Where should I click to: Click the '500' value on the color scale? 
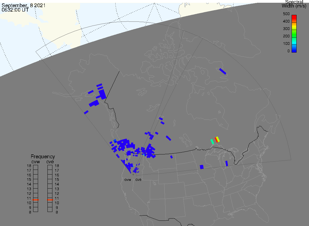pyautogui.click(x=286, y=14)
